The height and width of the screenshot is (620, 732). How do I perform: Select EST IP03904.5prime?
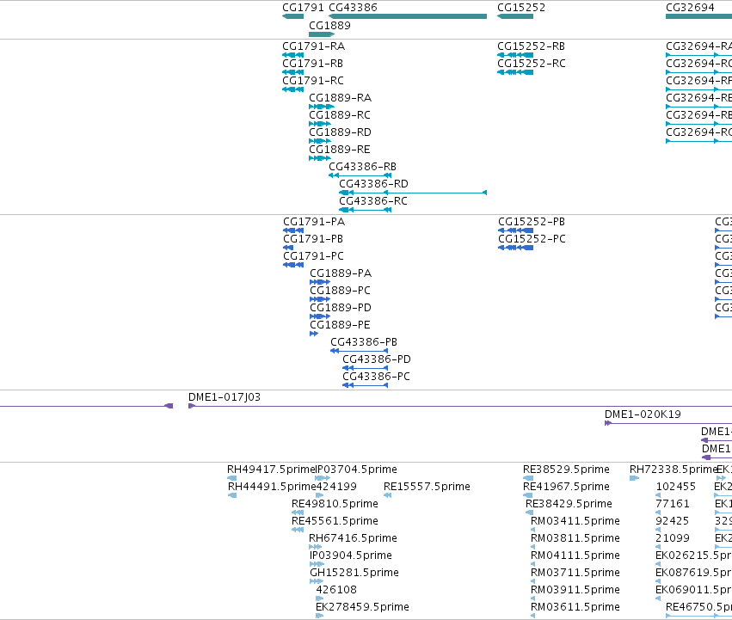click(x=351, y=556)
